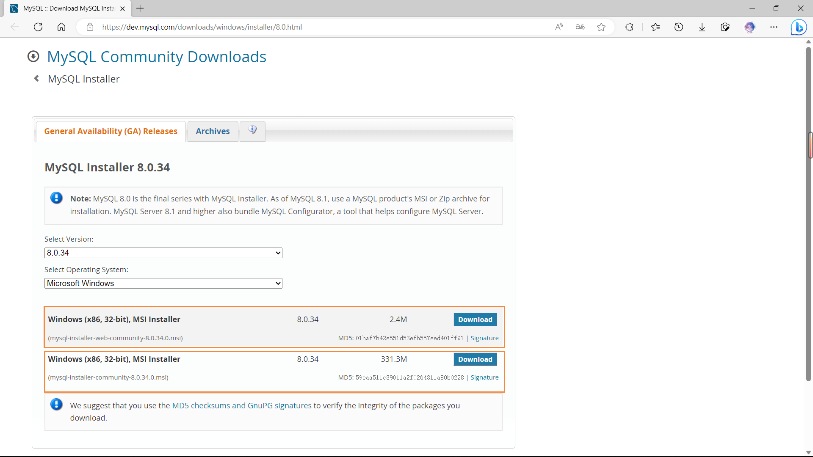Open the Bing chat sidebar icon

point(799,27)
